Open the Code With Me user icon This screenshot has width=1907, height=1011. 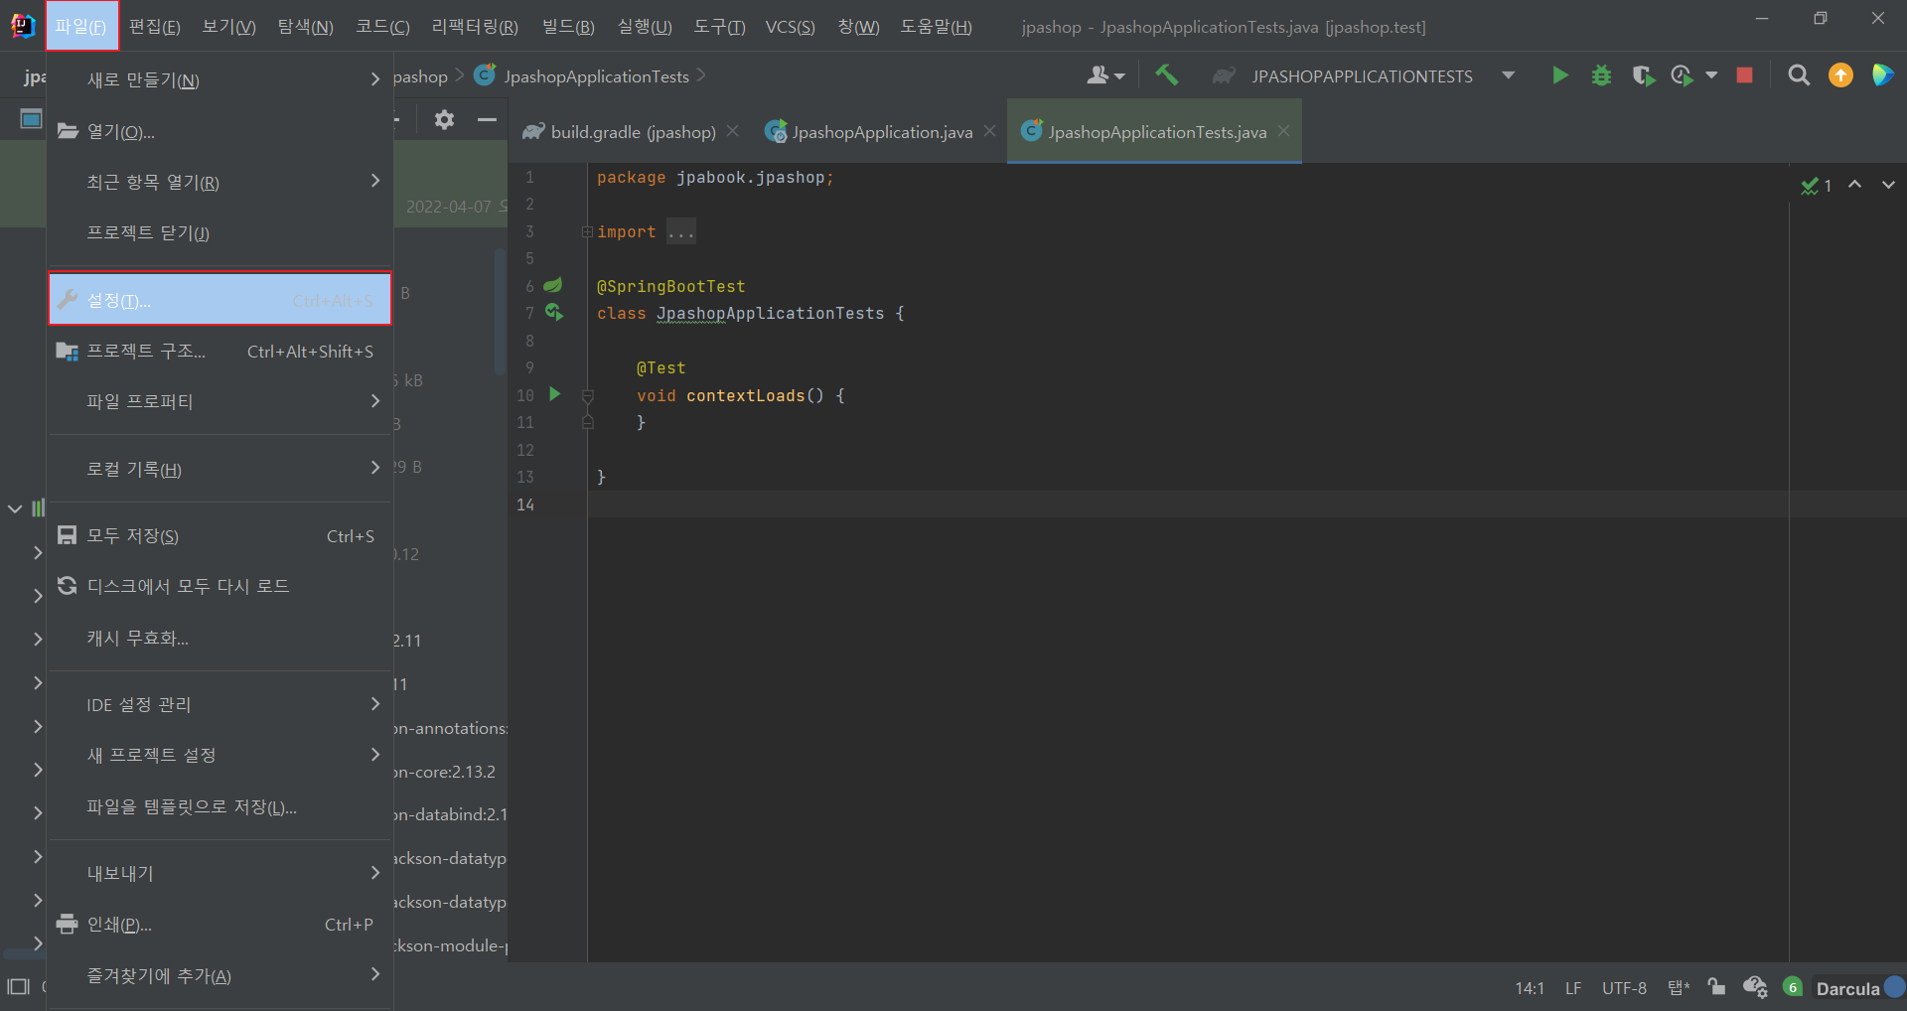(1104, 75)
